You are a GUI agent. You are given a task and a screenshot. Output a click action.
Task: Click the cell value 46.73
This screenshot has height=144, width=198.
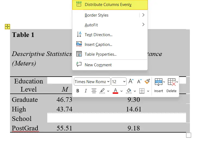click(x=64, y=100)
